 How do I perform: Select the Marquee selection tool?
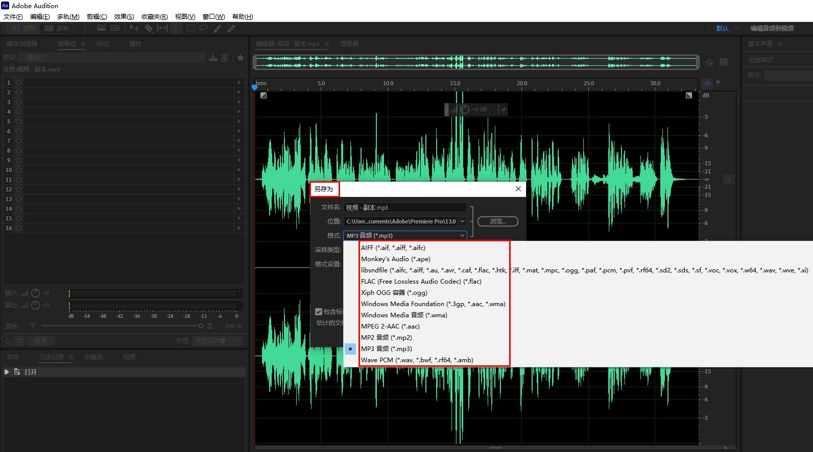pyautogui.click(x=190, y=29)
